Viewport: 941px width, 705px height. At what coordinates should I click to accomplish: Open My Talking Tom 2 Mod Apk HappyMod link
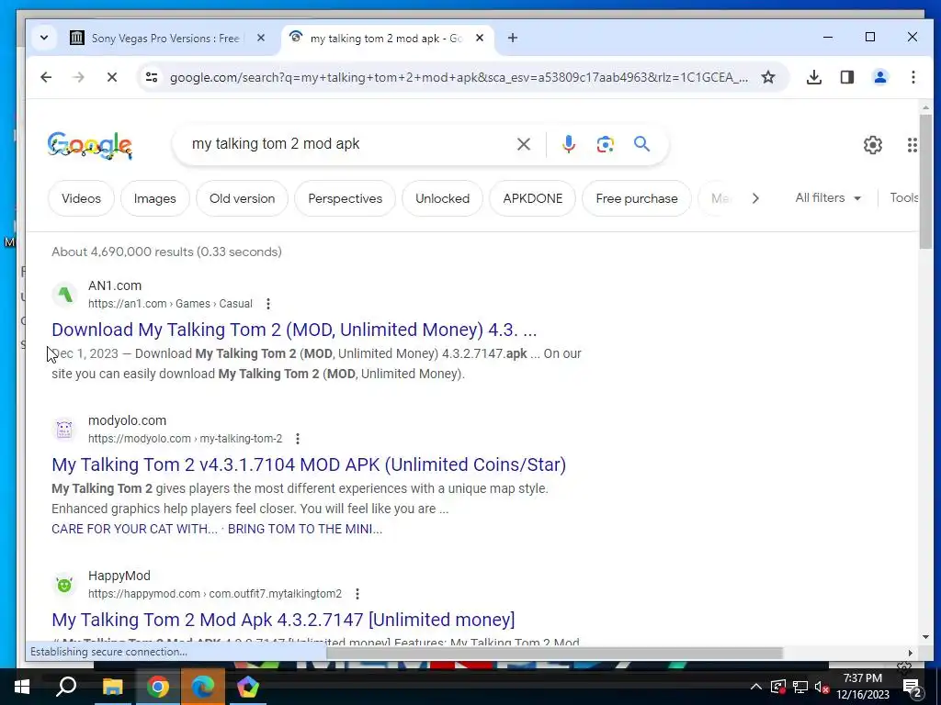(283, 620)
